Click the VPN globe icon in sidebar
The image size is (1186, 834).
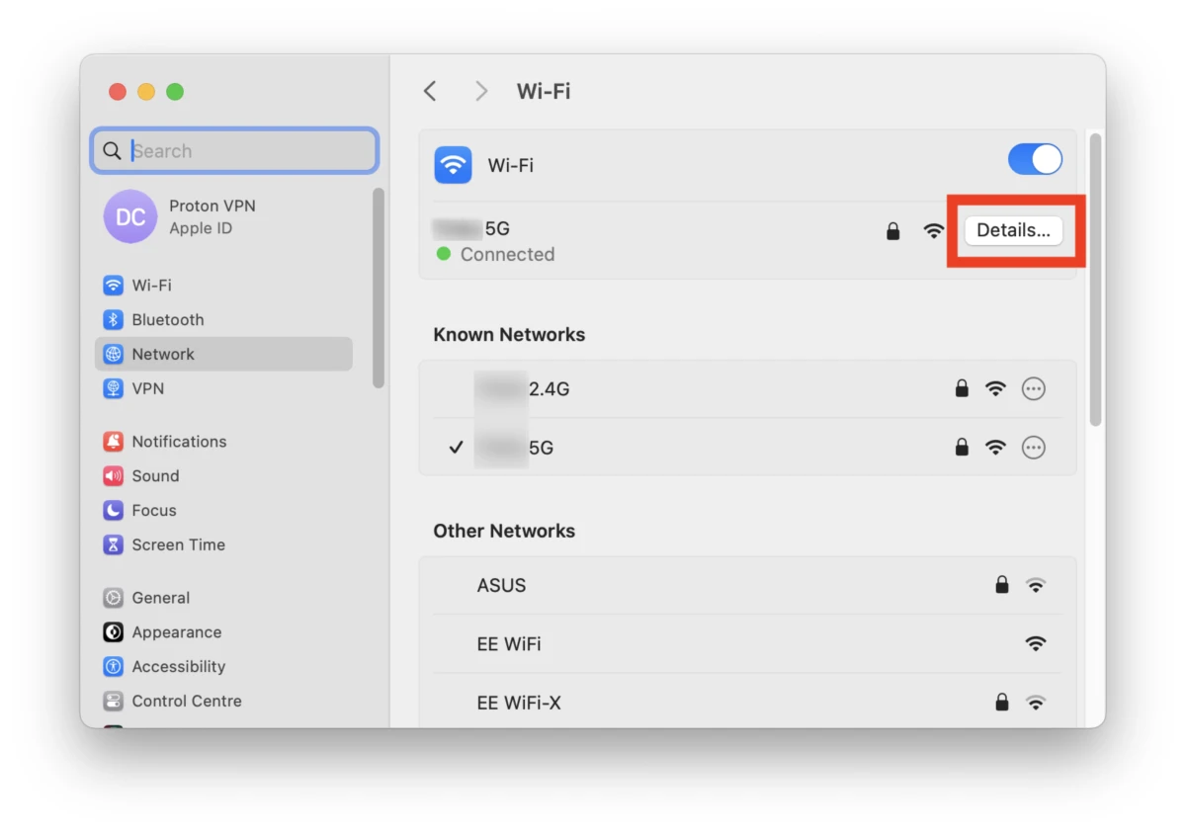114,388
